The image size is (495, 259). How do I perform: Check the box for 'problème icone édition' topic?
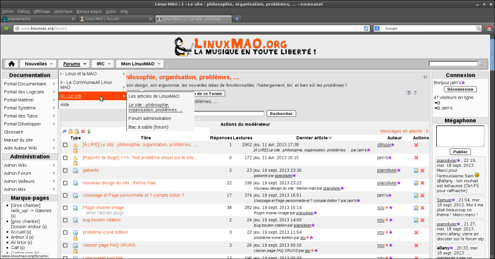pyautogui.click(x=66, y=232)
